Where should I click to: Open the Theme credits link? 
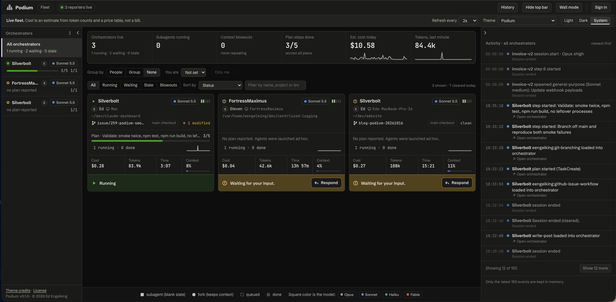(18, 290)
